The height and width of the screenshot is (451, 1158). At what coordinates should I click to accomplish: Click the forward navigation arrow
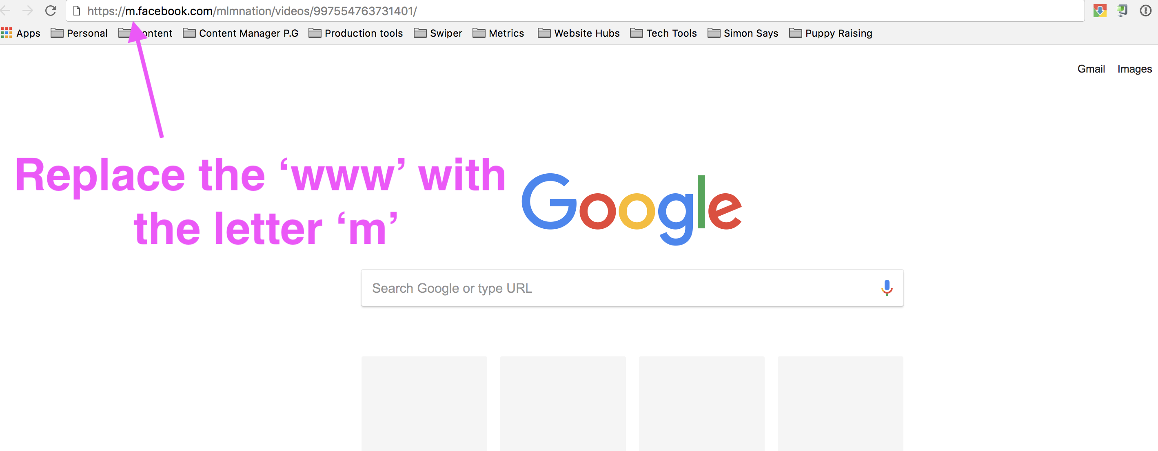(28, 10)
